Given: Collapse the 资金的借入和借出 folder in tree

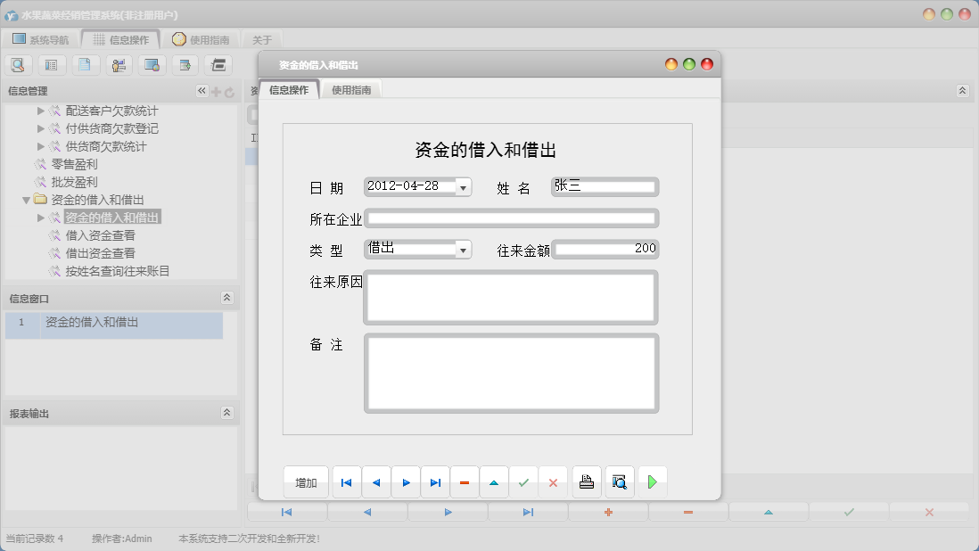Looking at the screenshot, I should 27,200.
